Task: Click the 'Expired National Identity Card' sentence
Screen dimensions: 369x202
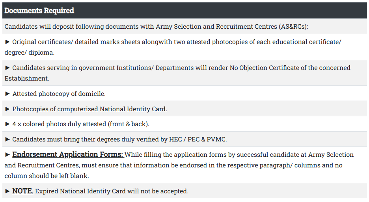Action: pyautogui.click(x=112, y=191)
